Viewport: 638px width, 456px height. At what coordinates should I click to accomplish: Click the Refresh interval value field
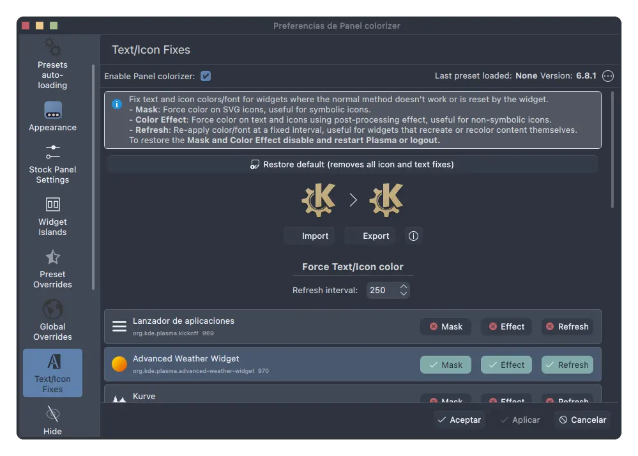pyautogui.click(x=381, y=290)
